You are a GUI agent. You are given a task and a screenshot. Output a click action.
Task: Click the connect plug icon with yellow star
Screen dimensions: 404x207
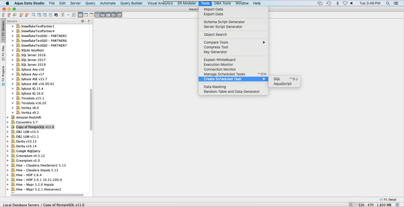coord(21,15)
